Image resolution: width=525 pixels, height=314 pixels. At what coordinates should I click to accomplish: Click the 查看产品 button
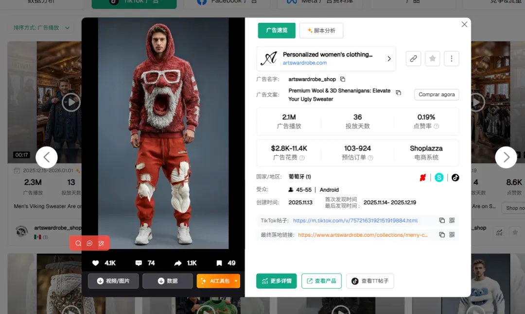click(x=321, y=281)
